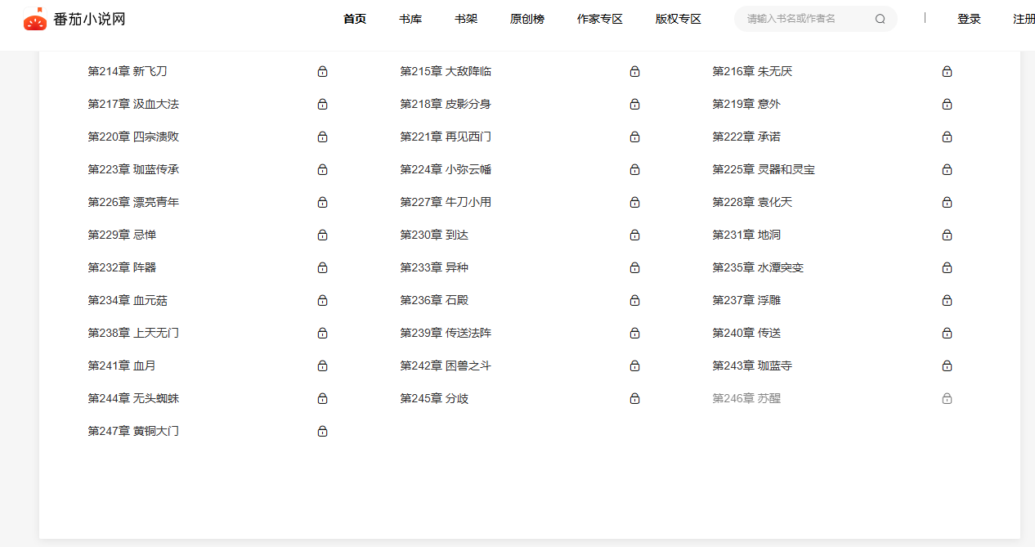Click lock icon beside 第246章 苏醒
The height and width of the screenshot is (547, 1035).
947,399
